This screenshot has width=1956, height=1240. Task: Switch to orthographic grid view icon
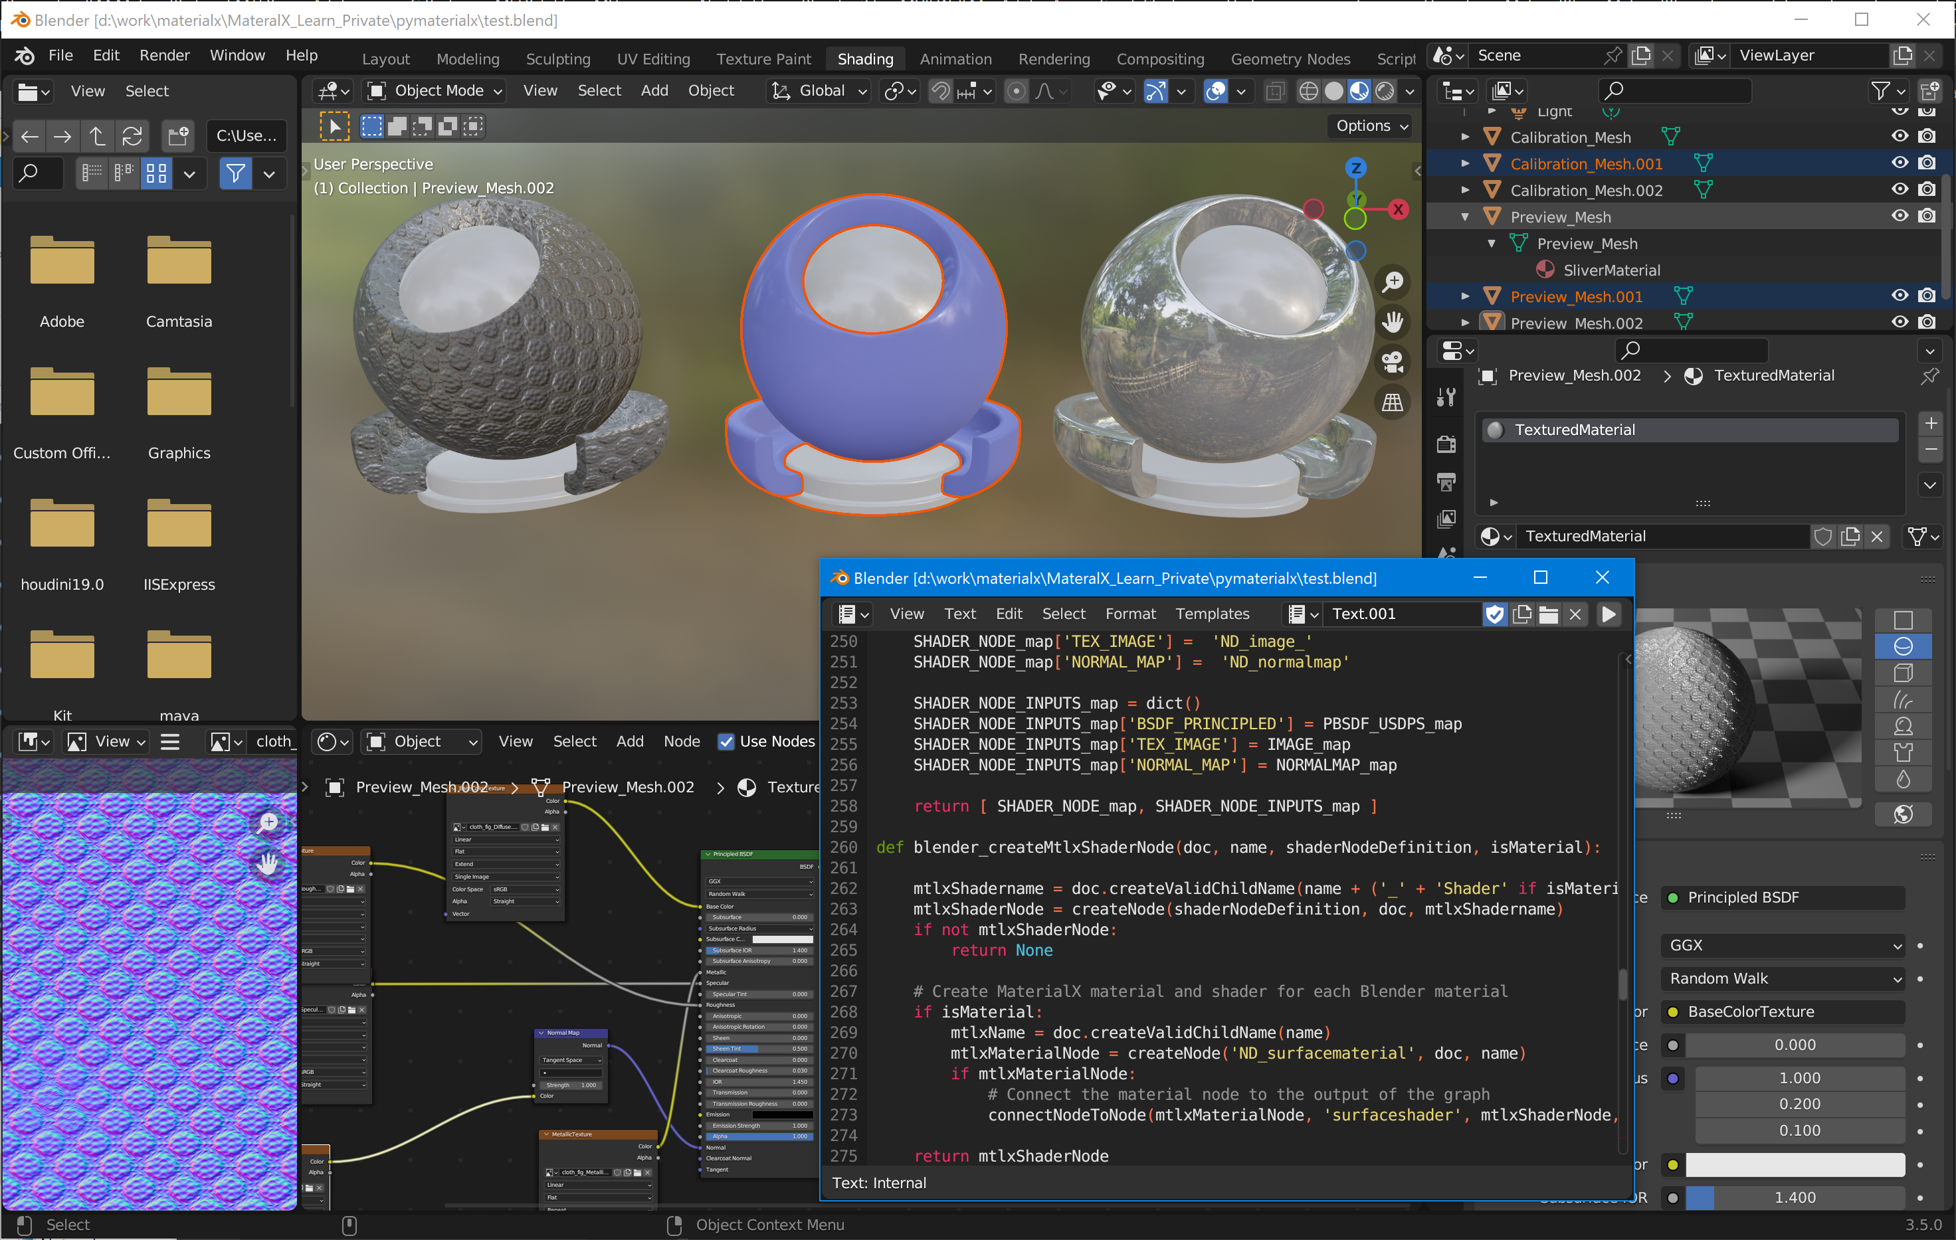1393,402
